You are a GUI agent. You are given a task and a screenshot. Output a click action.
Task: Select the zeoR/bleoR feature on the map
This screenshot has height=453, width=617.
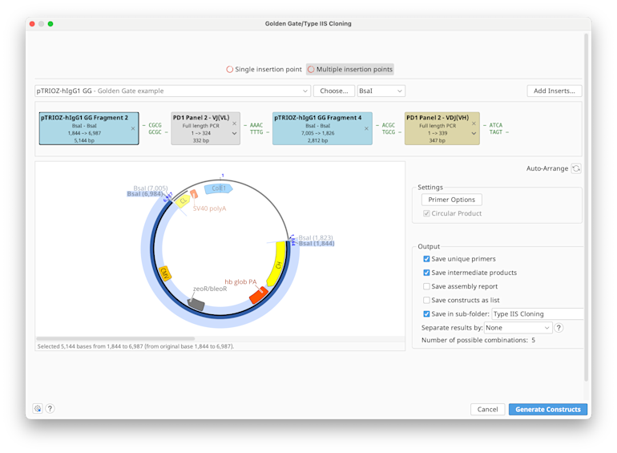point(196,304)
